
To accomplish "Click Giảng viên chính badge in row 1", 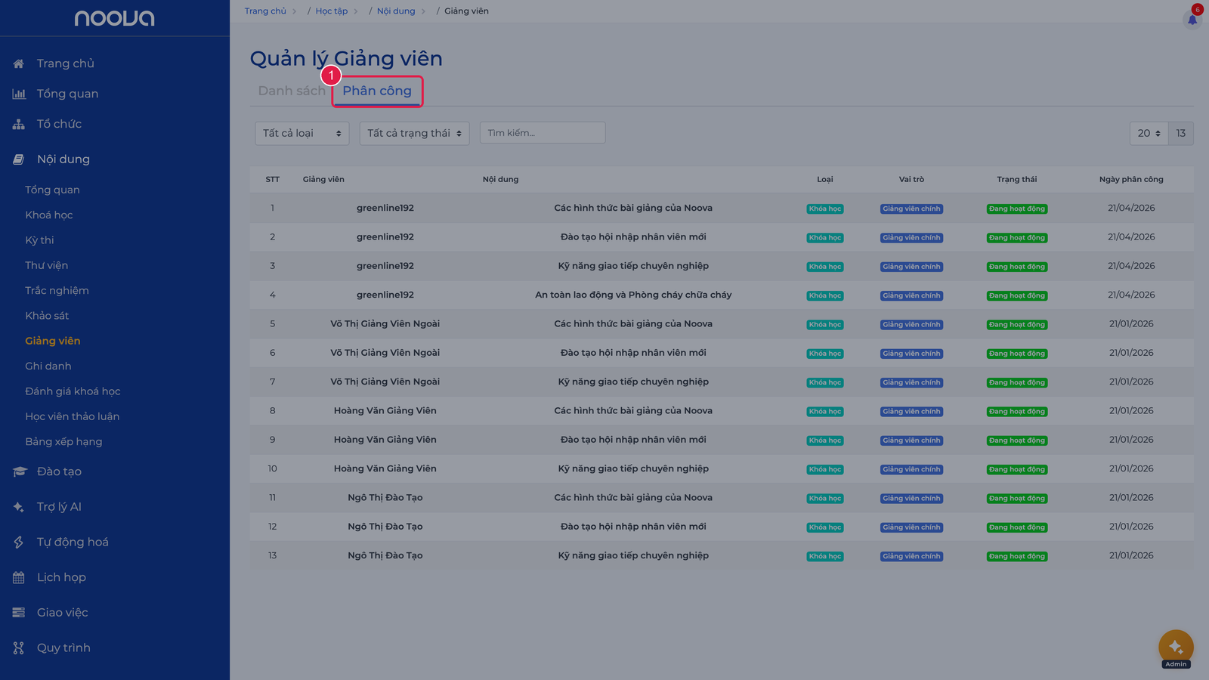I will [x=911, y=209].
